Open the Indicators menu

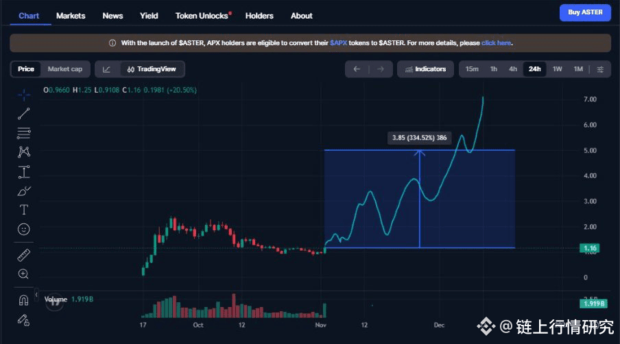point(425,69)
